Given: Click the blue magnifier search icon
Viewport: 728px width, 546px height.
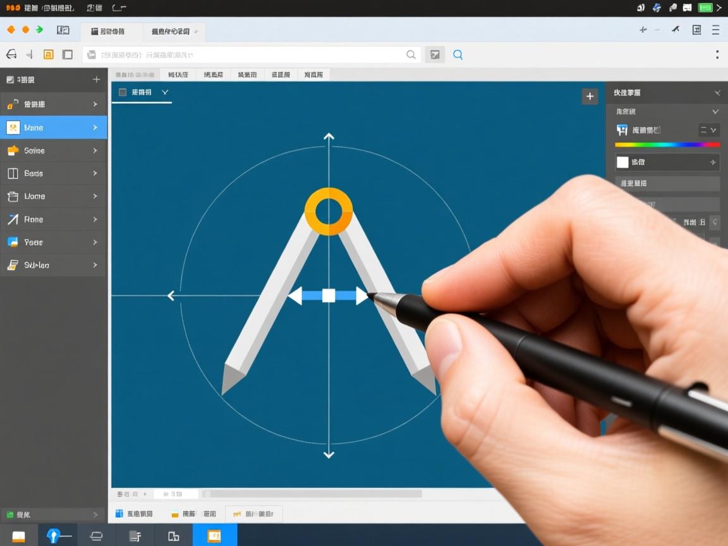Looking at the screenshot, I should pos(458,55).
